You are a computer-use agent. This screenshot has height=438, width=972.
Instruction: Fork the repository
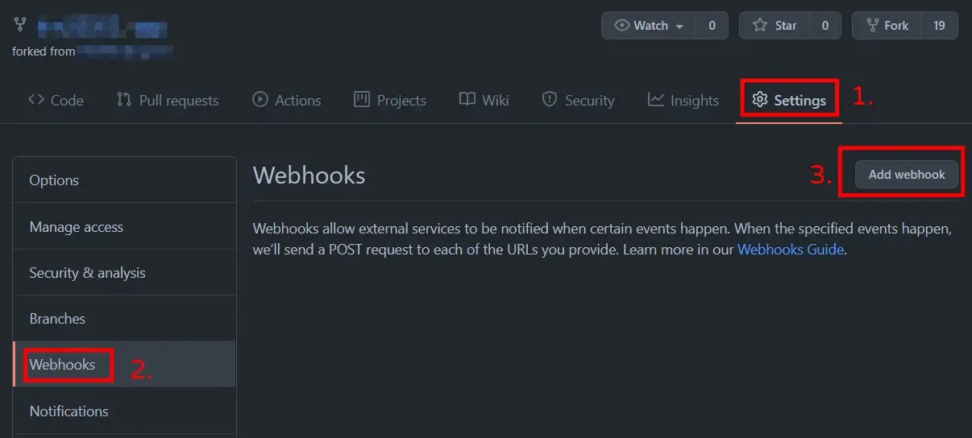pyautogui.click(x=887, y=26)
